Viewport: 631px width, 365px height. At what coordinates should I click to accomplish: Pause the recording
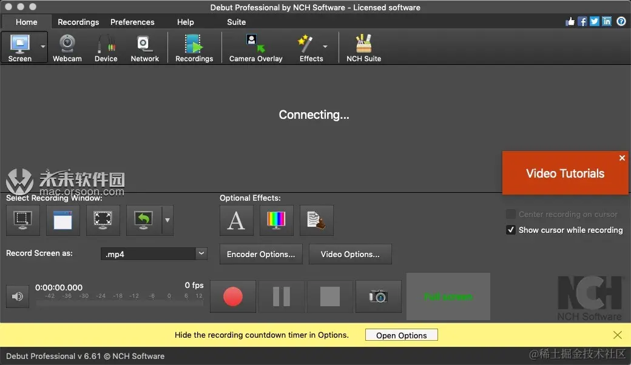pyautogui.click(x=282, y=296)
